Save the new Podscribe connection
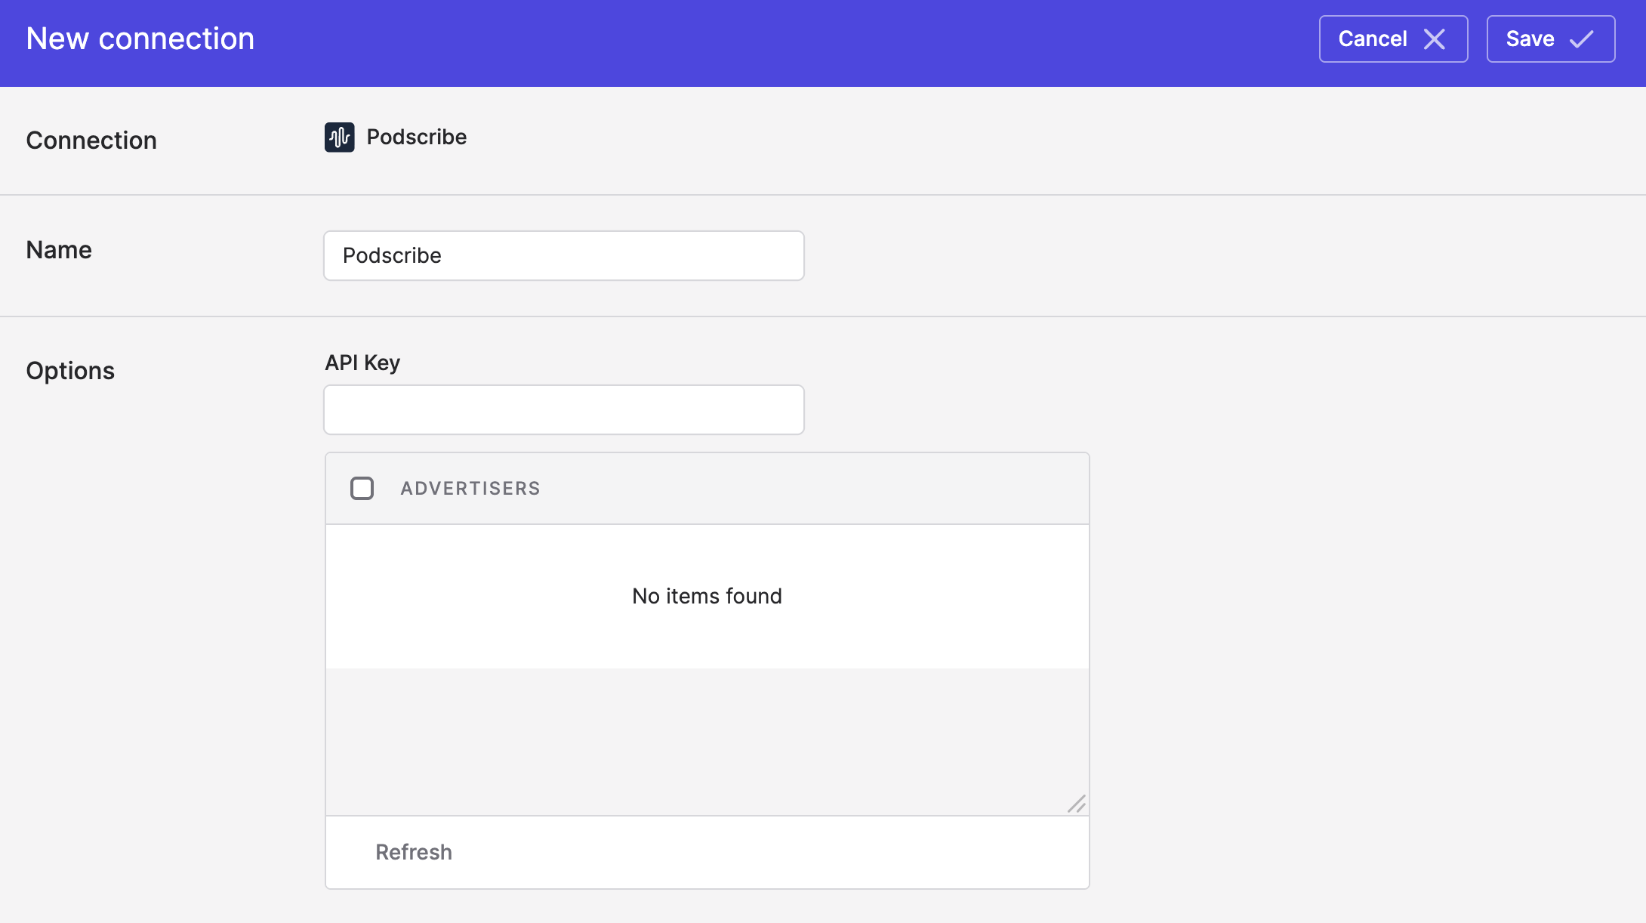This screenshot has width=1646, height=923. tap(1551, 39)
